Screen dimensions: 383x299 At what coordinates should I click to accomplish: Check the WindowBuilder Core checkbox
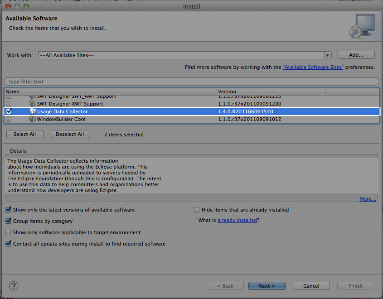(9, 119)
